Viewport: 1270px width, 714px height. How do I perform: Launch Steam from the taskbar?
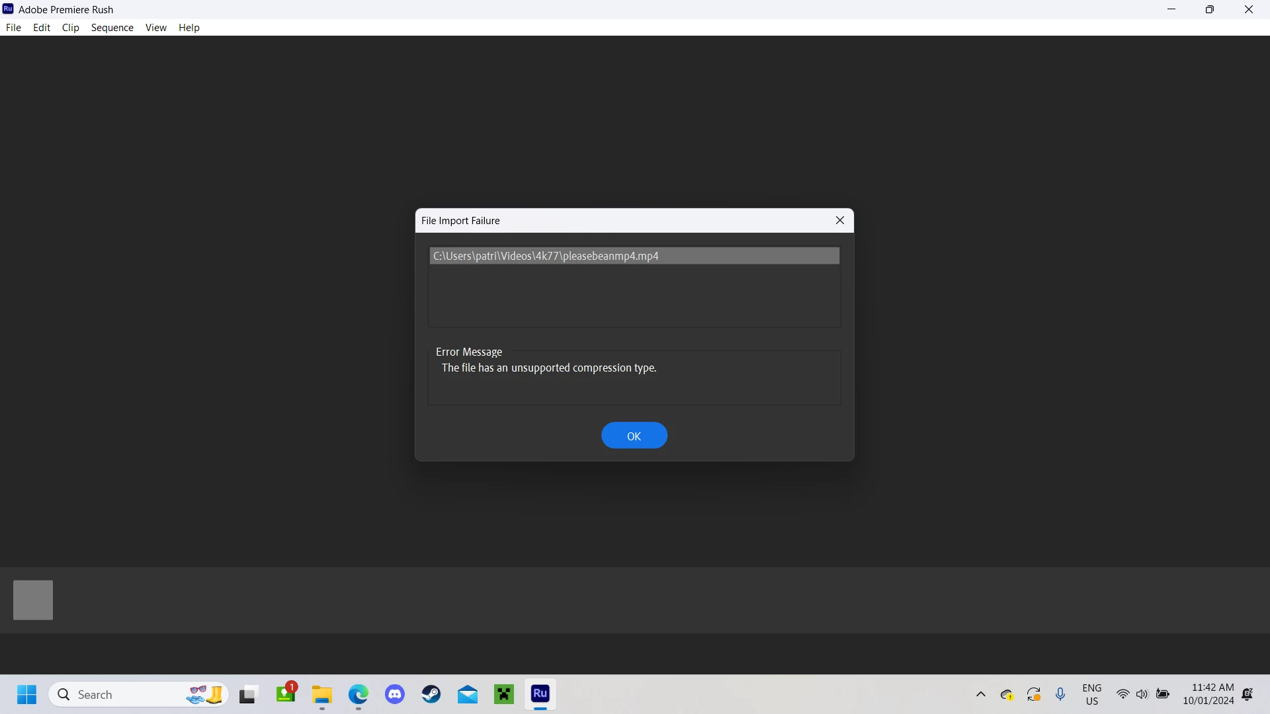click(431, 694)
